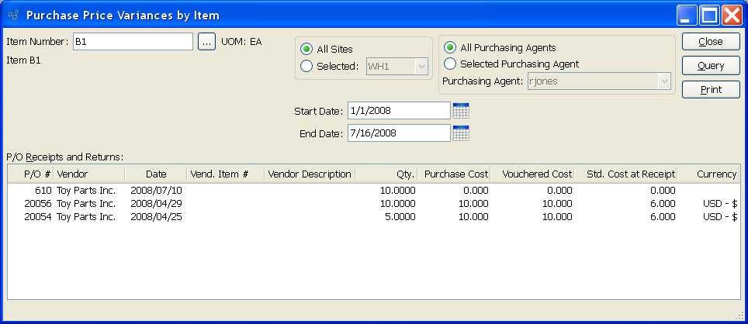This screenshot has width=748, height=324.
Task: Minimize the Purchase Price Variances window
Action: coord(687,15)
